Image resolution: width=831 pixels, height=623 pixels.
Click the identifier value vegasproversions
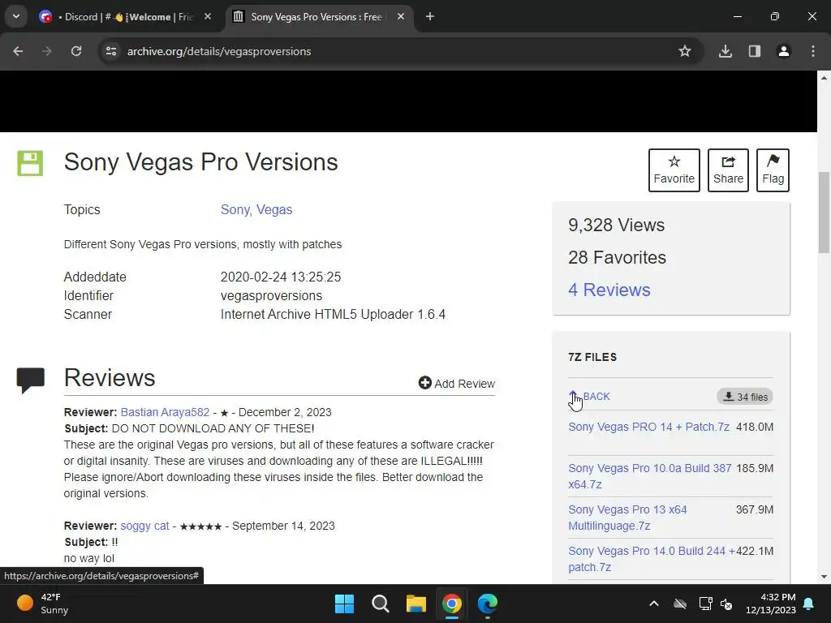tap(271, 295)
